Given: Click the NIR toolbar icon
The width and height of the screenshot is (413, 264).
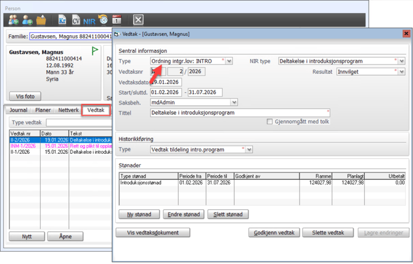Looking at the screenshot, I should pos(89,20).
